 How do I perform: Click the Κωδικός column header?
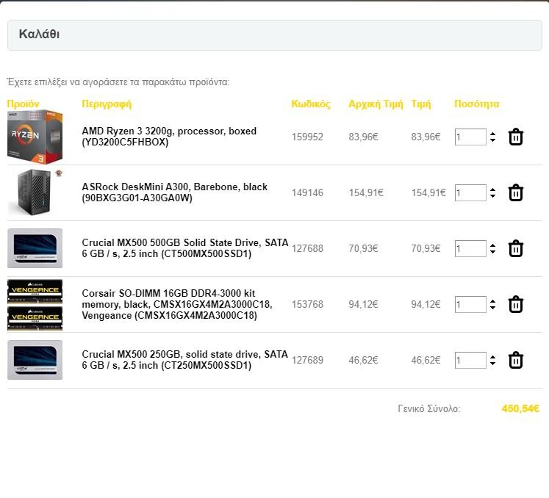click(x=311, y=104)
